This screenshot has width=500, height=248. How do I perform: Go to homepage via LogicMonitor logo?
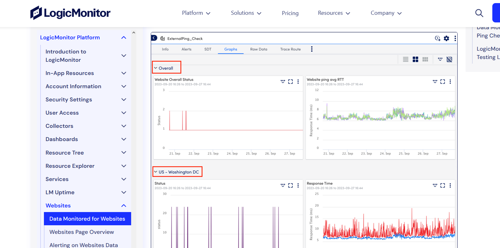coord(70,13)
